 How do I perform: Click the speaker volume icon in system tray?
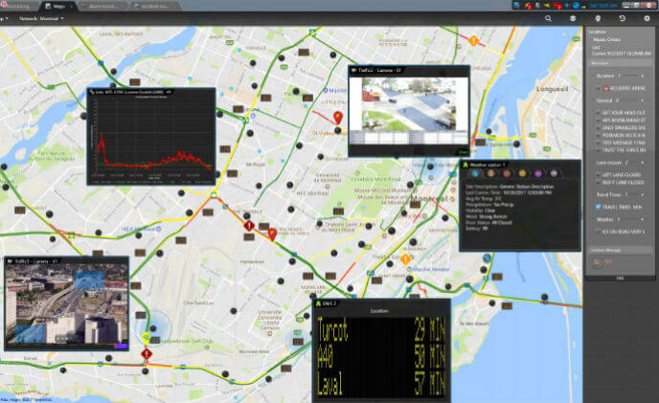click(x=567, y=6)
